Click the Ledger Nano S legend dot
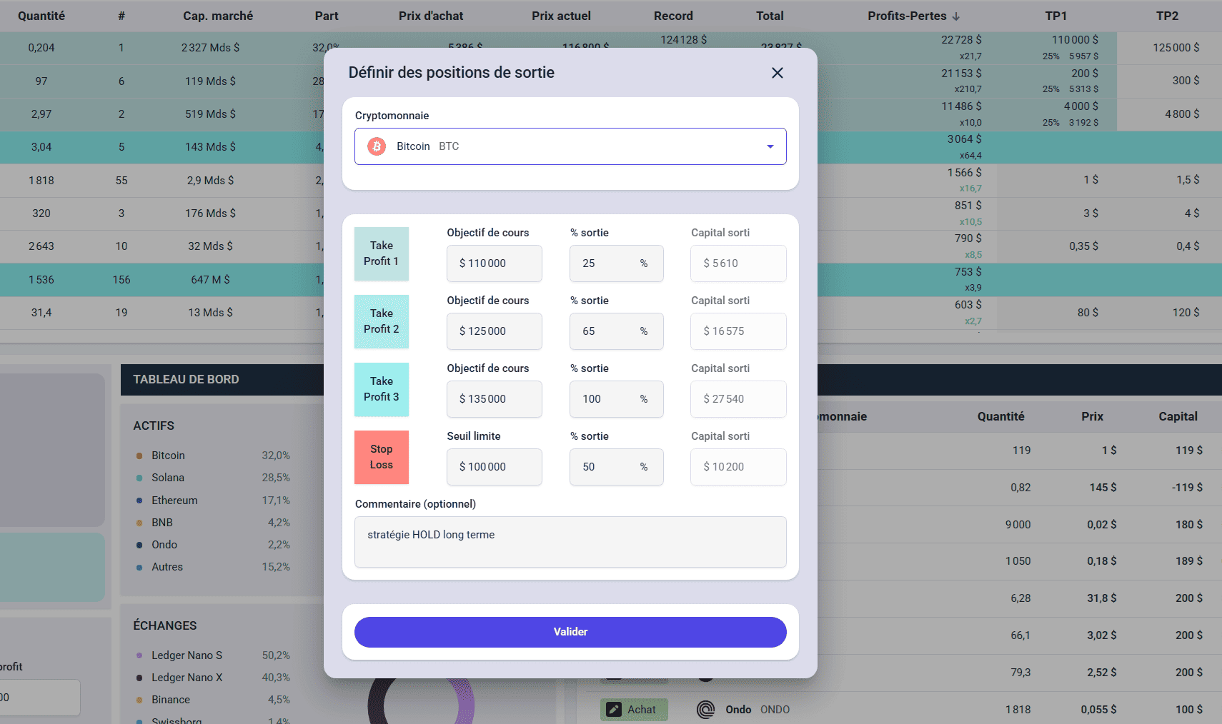This screenshot has height=724, width=1222. tap(139, 655)
